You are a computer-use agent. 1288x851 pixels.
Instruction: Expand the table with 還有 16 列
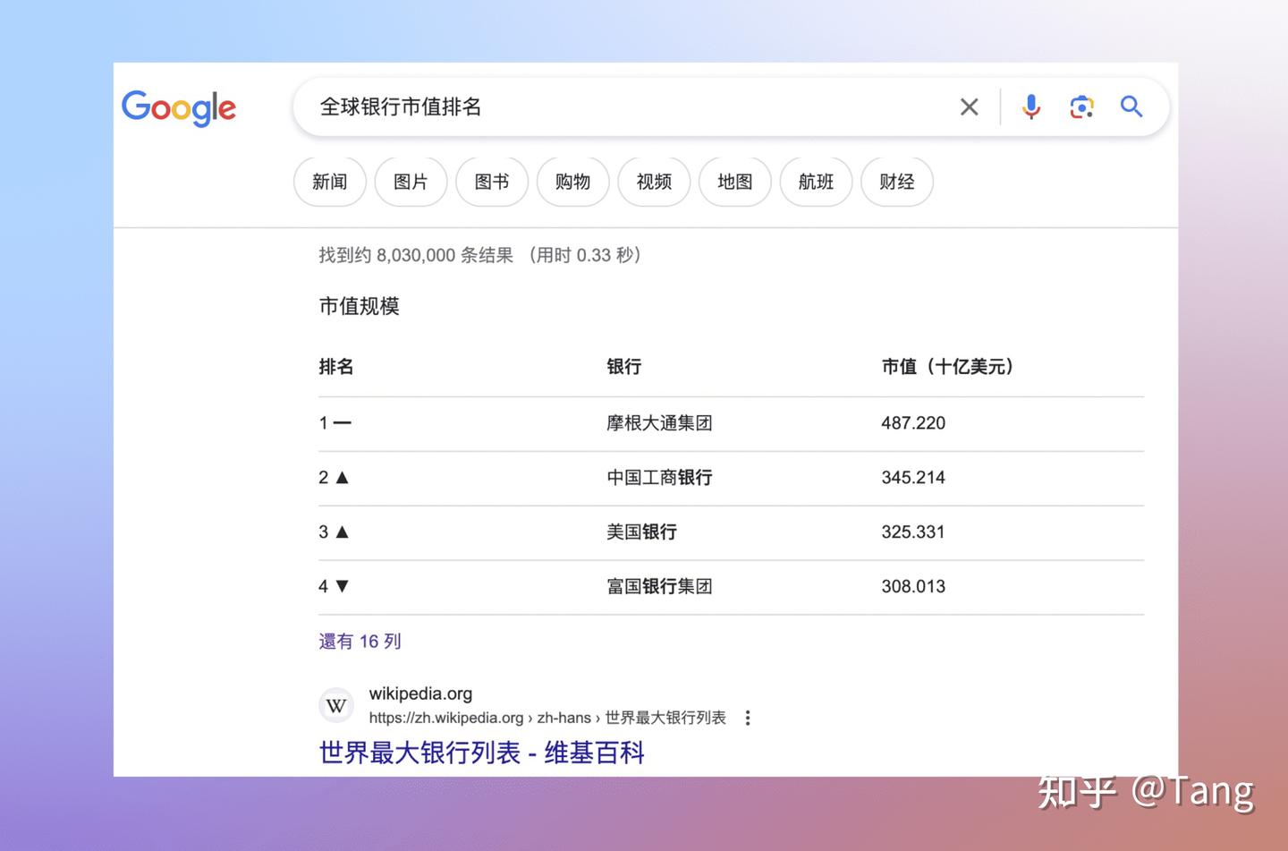click(x=360, y=641)
